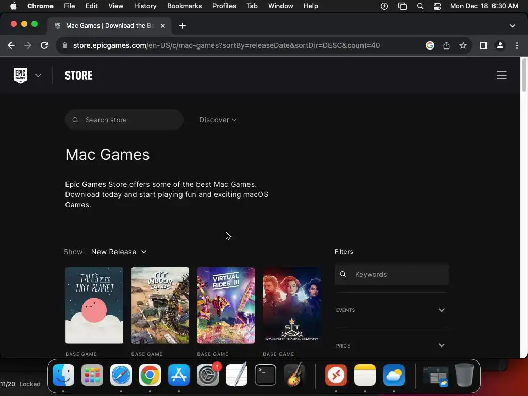The image size is (528, 396).
Task: Reload the page
Action: [44, 45]
